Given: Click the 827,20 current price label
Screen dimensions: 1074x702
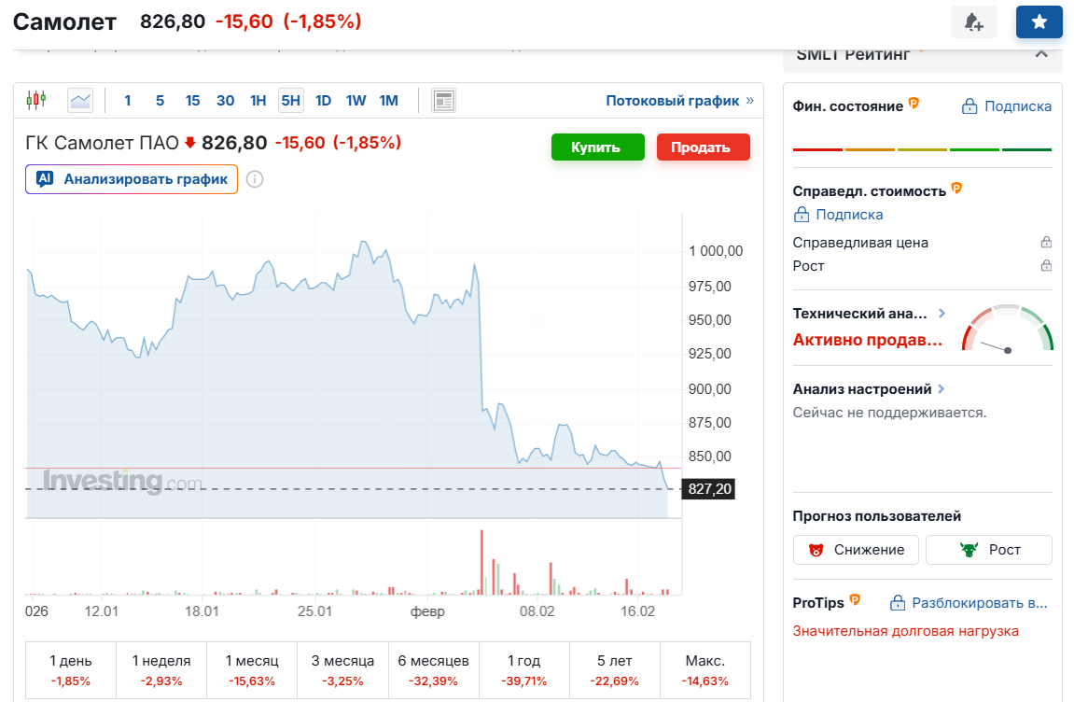Looking at the screenshot, I should point(709,489).
